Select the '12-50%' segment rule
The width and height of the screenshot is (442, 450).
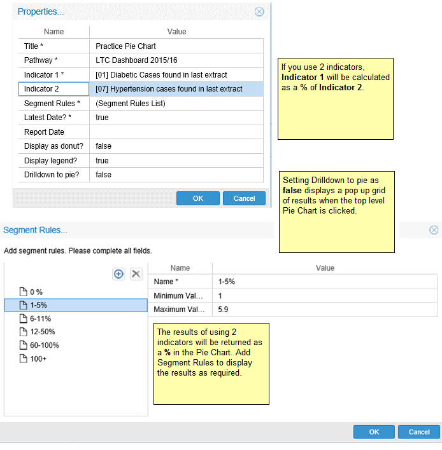[x=42, y=332]
